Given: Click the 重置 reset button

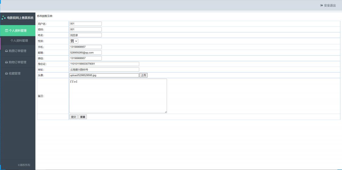Looking at the screenshot, I should click(x=83, y=117).
